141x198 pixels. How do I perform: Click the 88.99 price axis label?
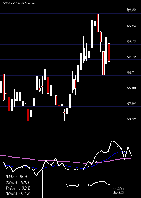(131, 88)
